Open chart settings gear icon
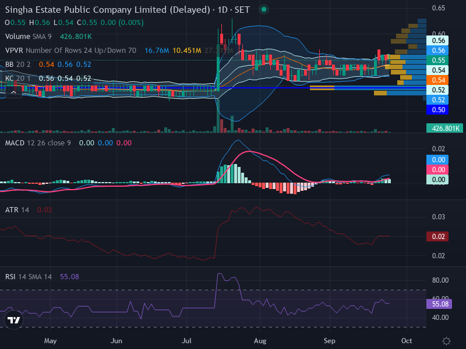The height and width of the screenshot is (349, 466). tap(446, 341)
